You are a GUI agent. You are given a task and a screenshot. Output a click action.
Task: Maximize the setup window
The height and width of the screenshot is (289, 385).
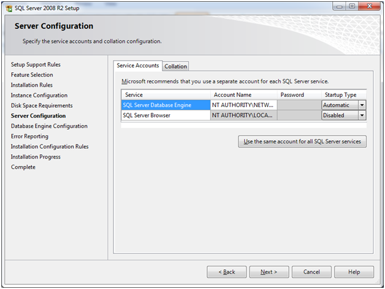[351, 6]
